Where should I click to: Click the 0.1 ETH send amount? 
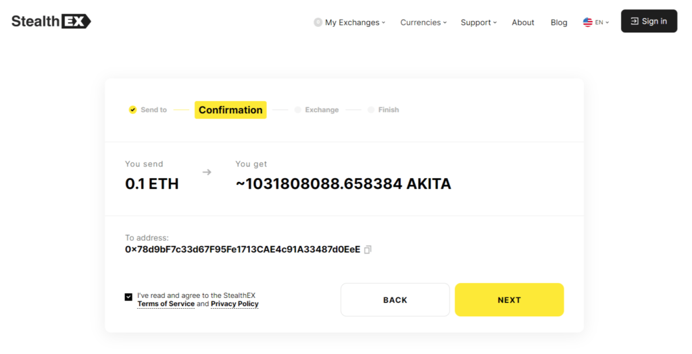(152, 183)
